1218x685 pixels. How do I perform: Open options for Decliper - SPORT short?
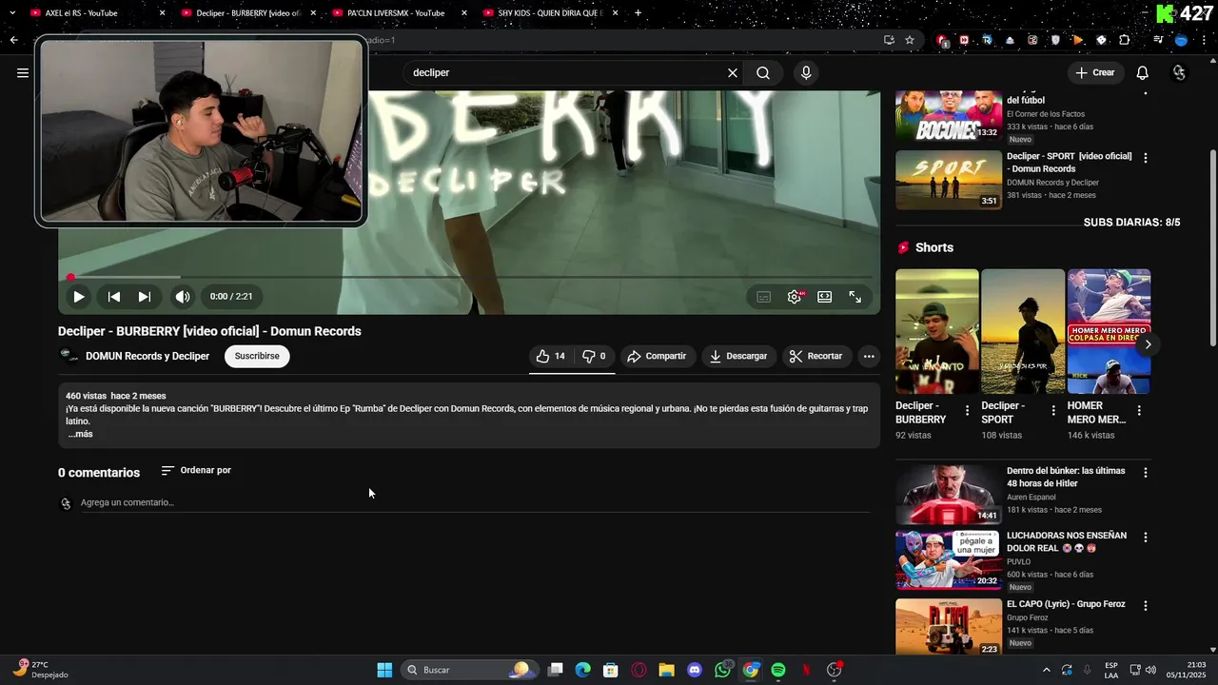coord(1053,411)
